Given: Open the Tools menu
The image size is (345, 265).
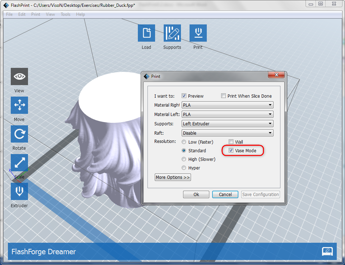Looking at the screenshot, I should coord(66,14).
